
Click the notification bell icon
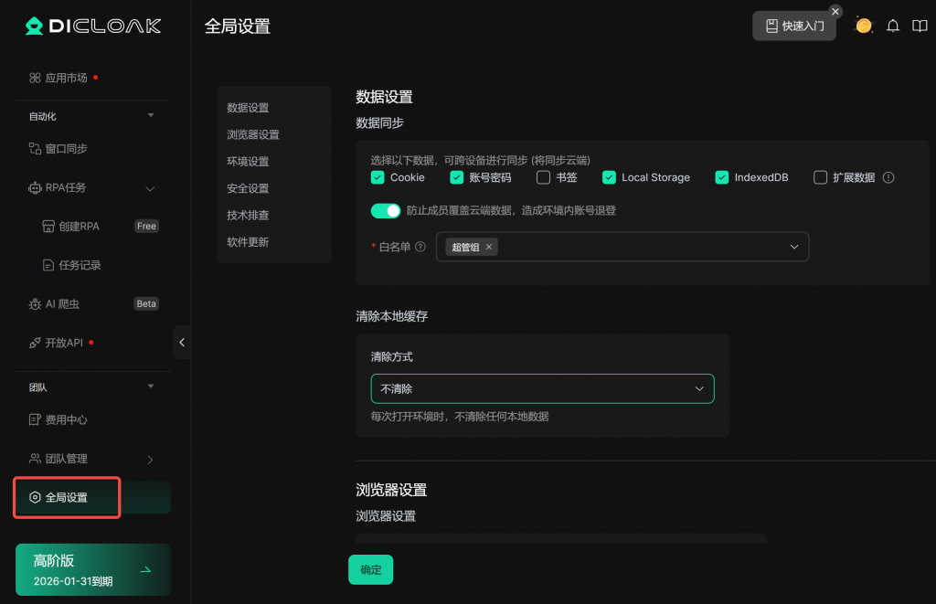pos(893,26)
